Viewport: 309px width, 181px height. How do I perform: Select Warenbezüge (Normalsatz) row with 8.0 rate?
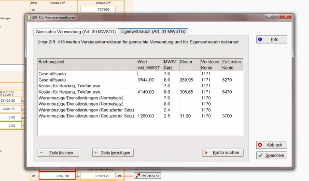click(x=140, y=104)
